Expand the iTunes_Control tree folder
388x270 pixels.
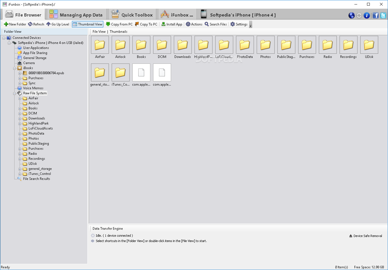(x=20, y=174)
